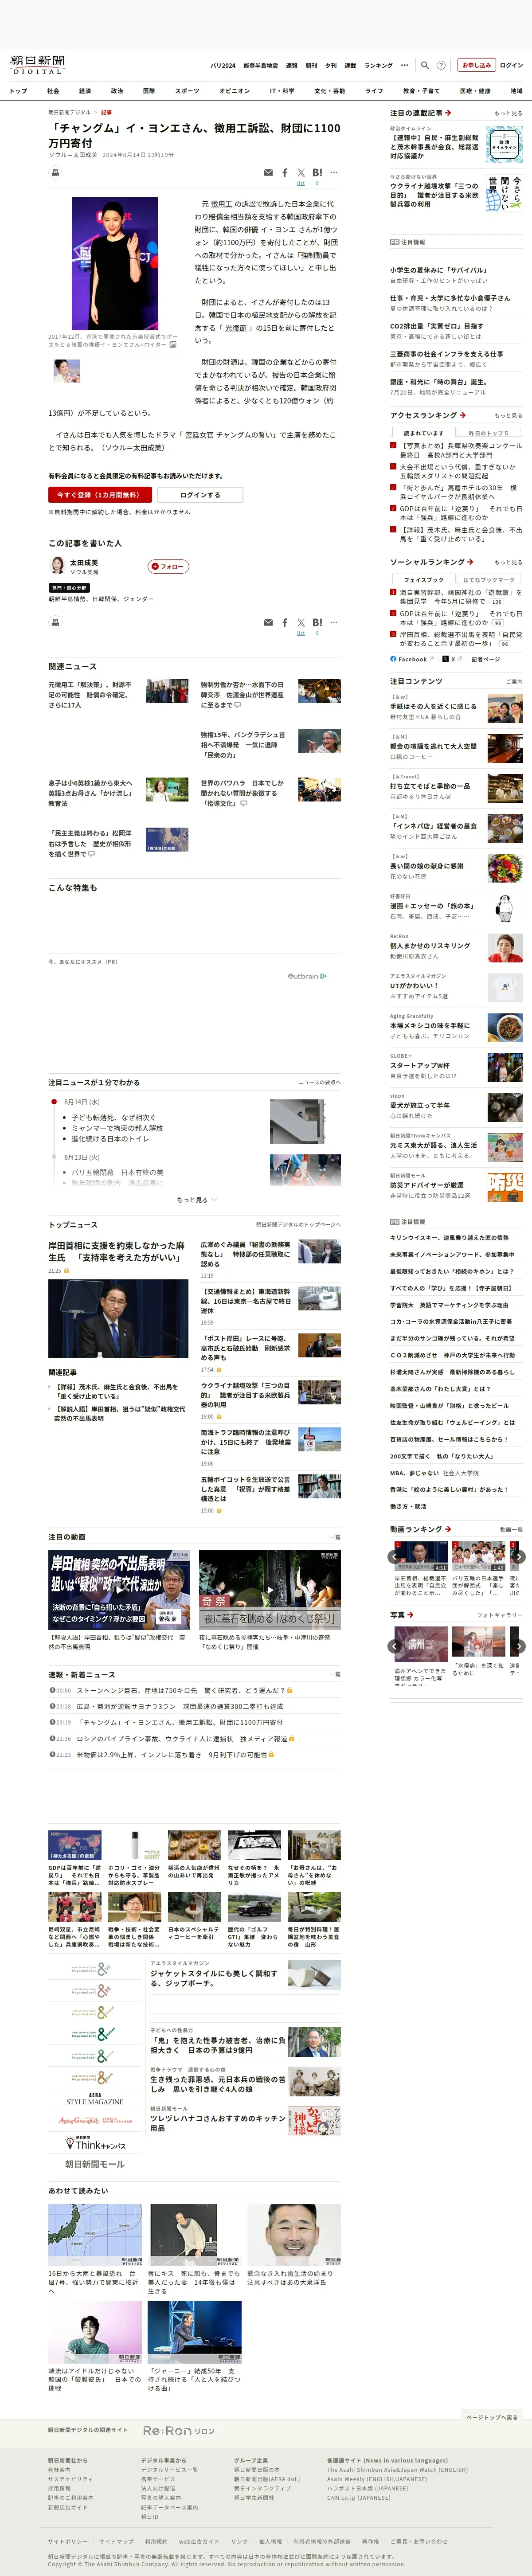The height and width of the screenshot is (2576, 532).
Task: Click the Facebook icon below the author section
Action: click(284, 623)
